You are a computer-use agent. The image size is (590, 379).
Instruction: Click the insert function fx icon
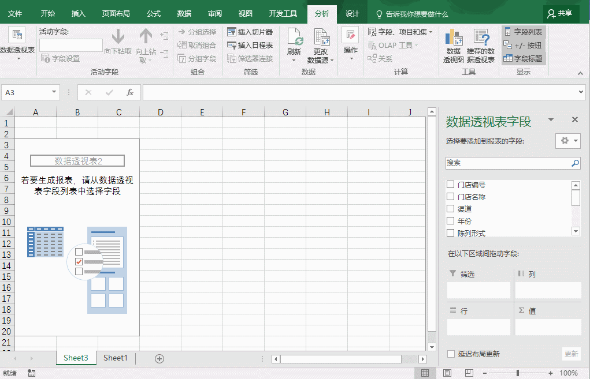click(x=130, y=92)
